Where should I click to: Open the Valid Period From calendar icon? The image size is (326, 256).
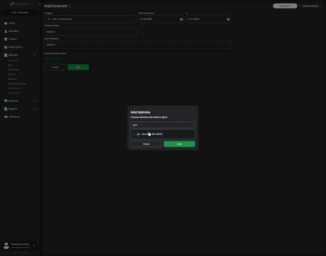point(181,19)
